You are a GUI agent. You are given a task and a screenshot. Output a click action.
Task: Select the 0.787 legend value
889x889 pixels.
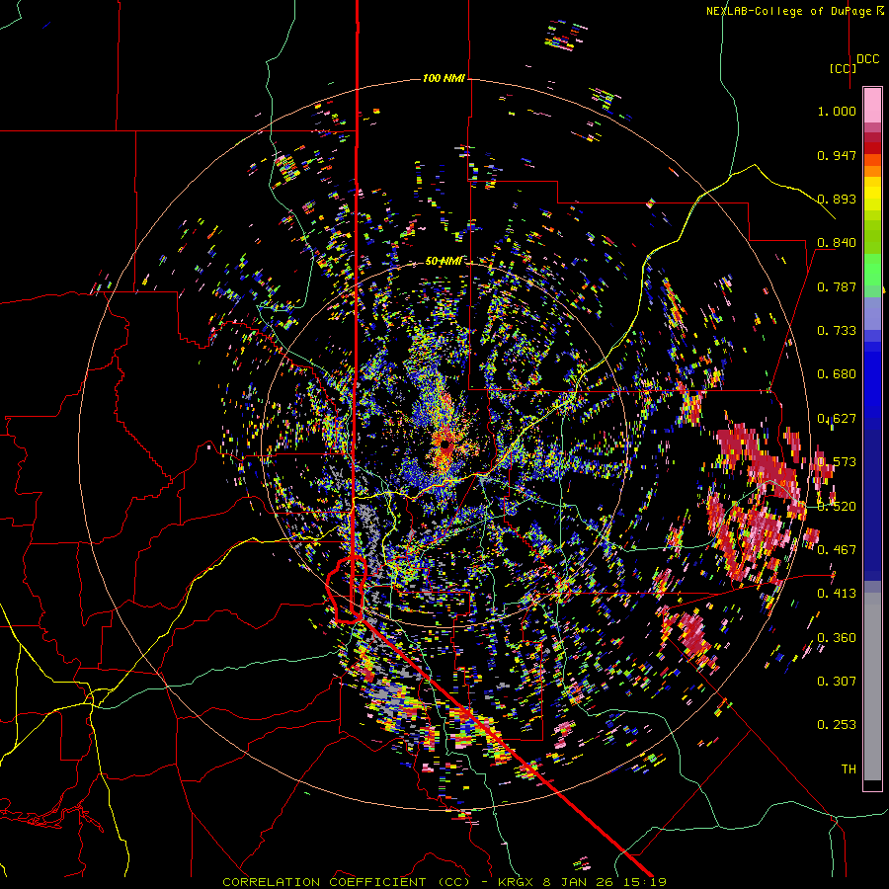[837, 286]
